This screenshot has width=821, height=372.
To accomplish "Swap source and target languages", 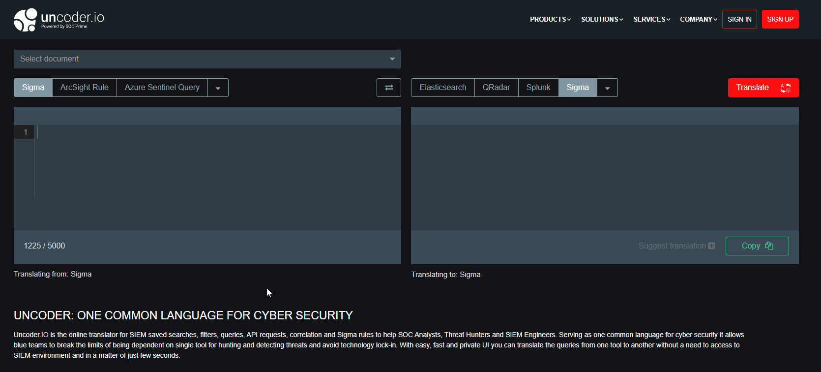I will click(389, 88).
